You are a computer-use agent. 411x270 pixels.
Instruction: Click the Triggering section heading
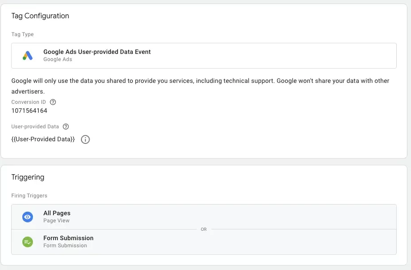click(28, 177)
